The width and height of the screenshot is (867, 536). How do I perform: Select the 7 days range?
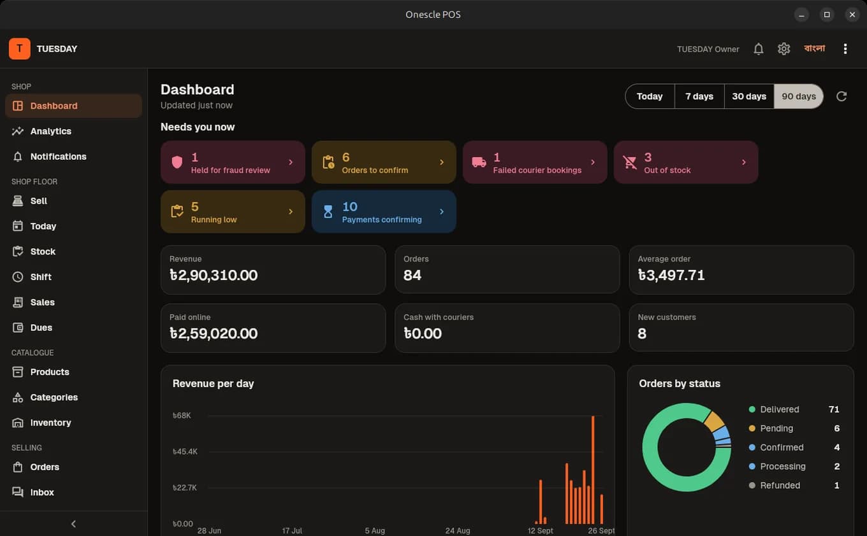(699, 96)
